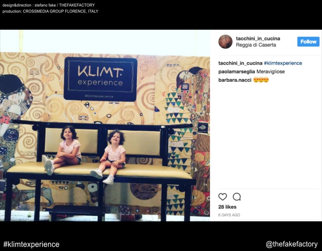The width and height of the screenshot is (322, 251).
Task: Click the Klimt experience sign in the photo
Action: coord(100,79)
